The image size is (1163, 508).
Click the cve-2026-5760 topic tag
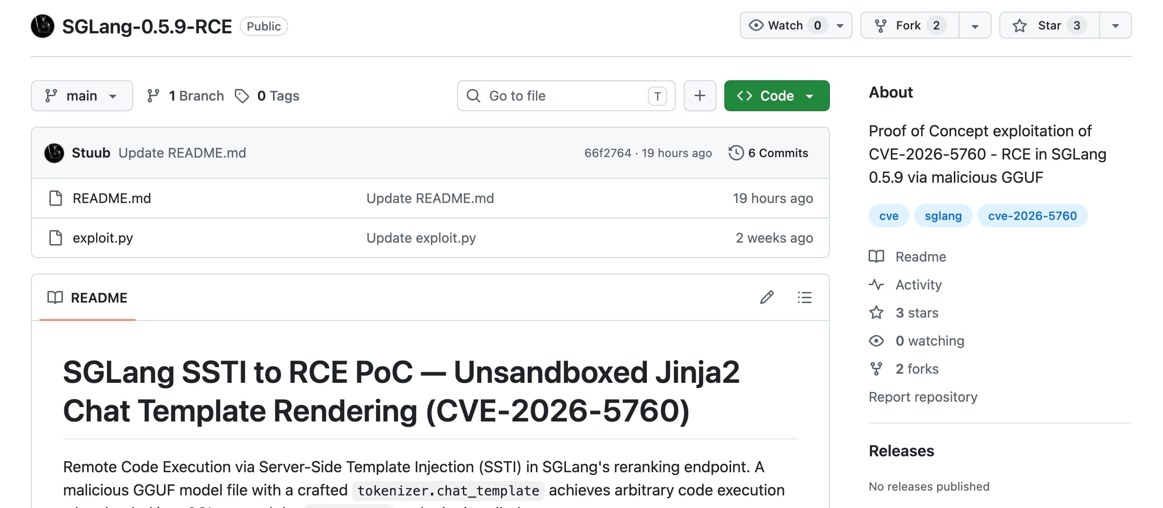pyautogui.click(x=1032, y=216)
